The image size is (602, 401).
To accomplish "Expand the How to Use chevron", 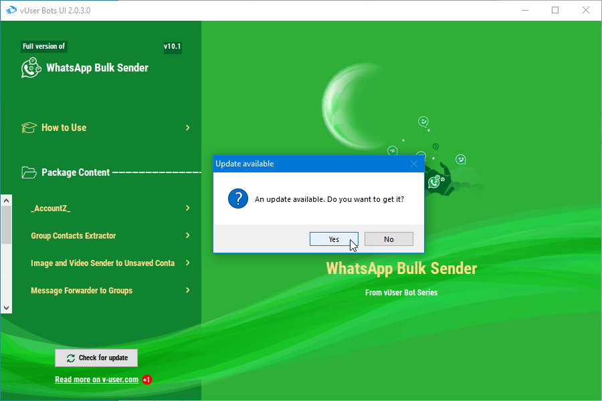I will [188, 128].
